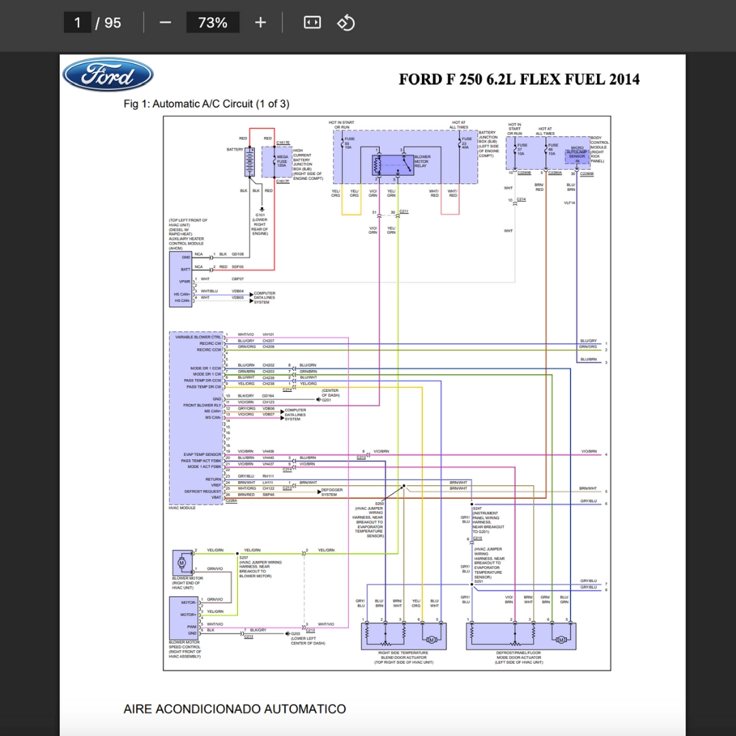Click the blower motor symbol
This screenshot has height=736, width=736.
click(x=182, y=562)
